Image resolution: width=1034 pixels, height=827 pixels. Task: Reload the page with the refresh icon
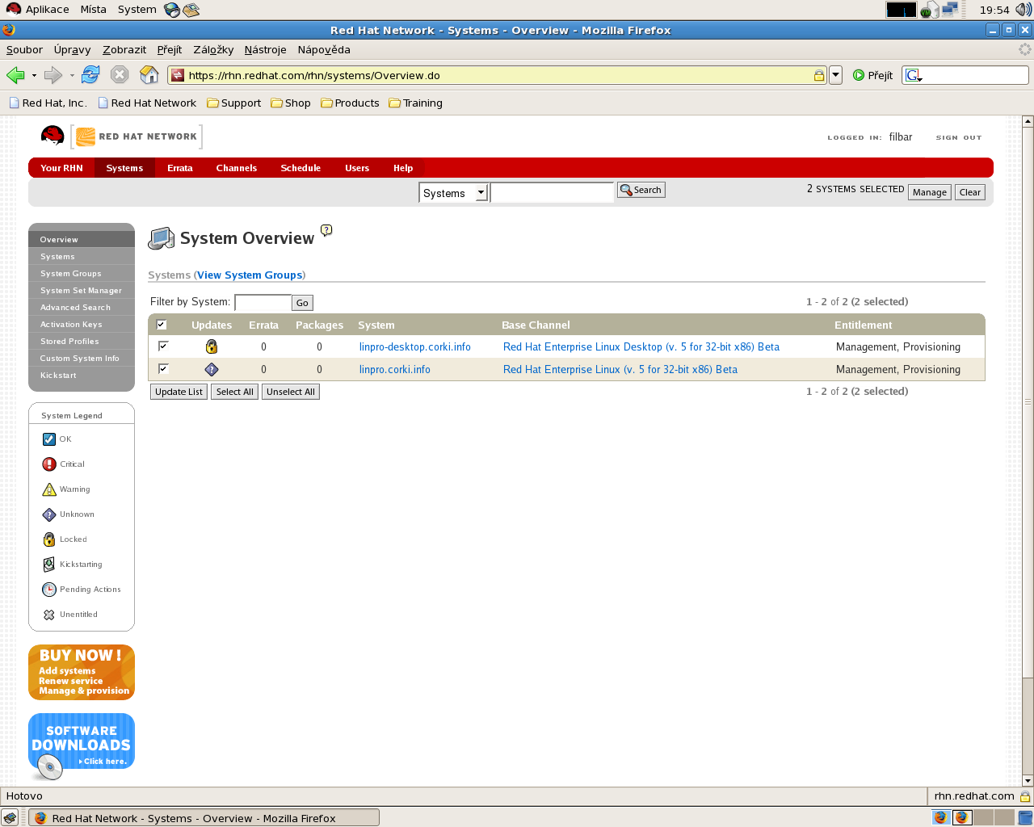click(90, 75)
